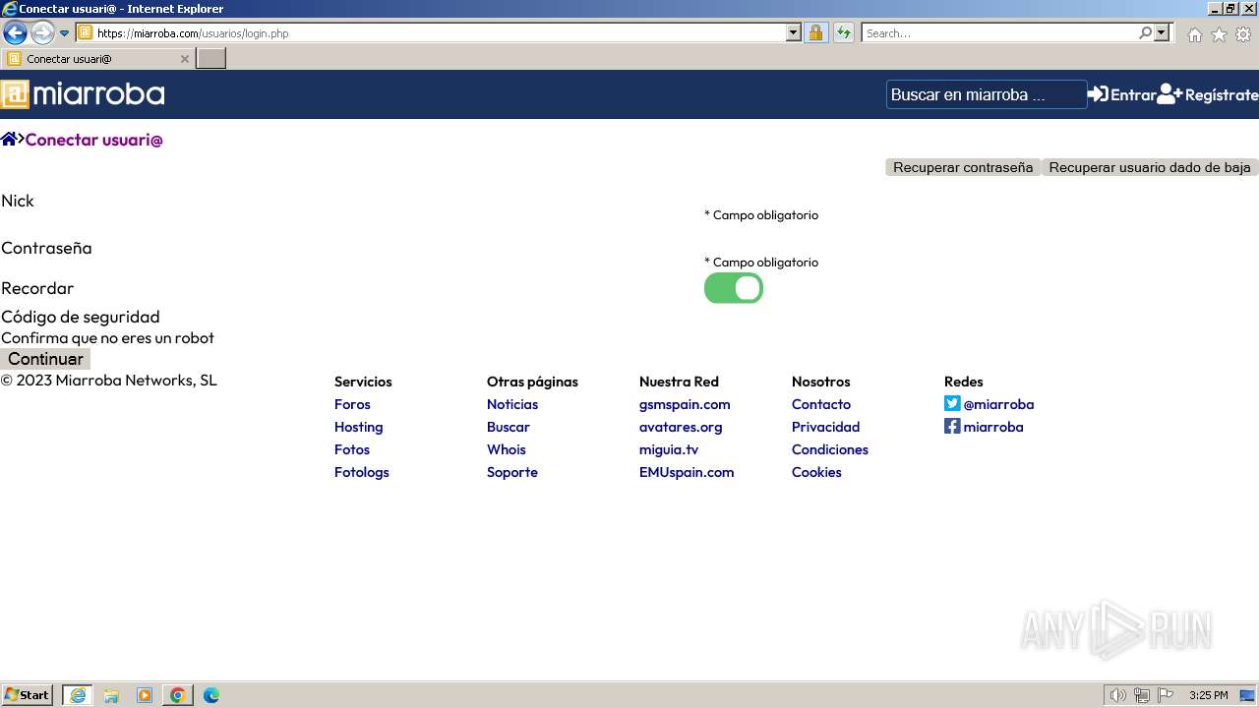This screenshot has height=708, width=1259.
Task: Click the Regístrate add-user icon
Action: [1169, 94]
